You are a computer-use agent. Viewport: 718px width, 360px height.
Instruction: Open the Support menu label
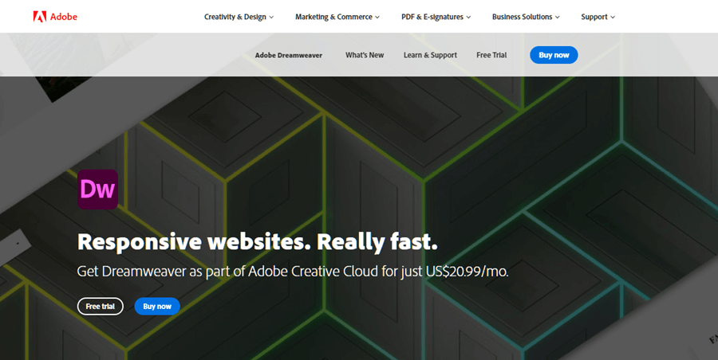(594, 17)
